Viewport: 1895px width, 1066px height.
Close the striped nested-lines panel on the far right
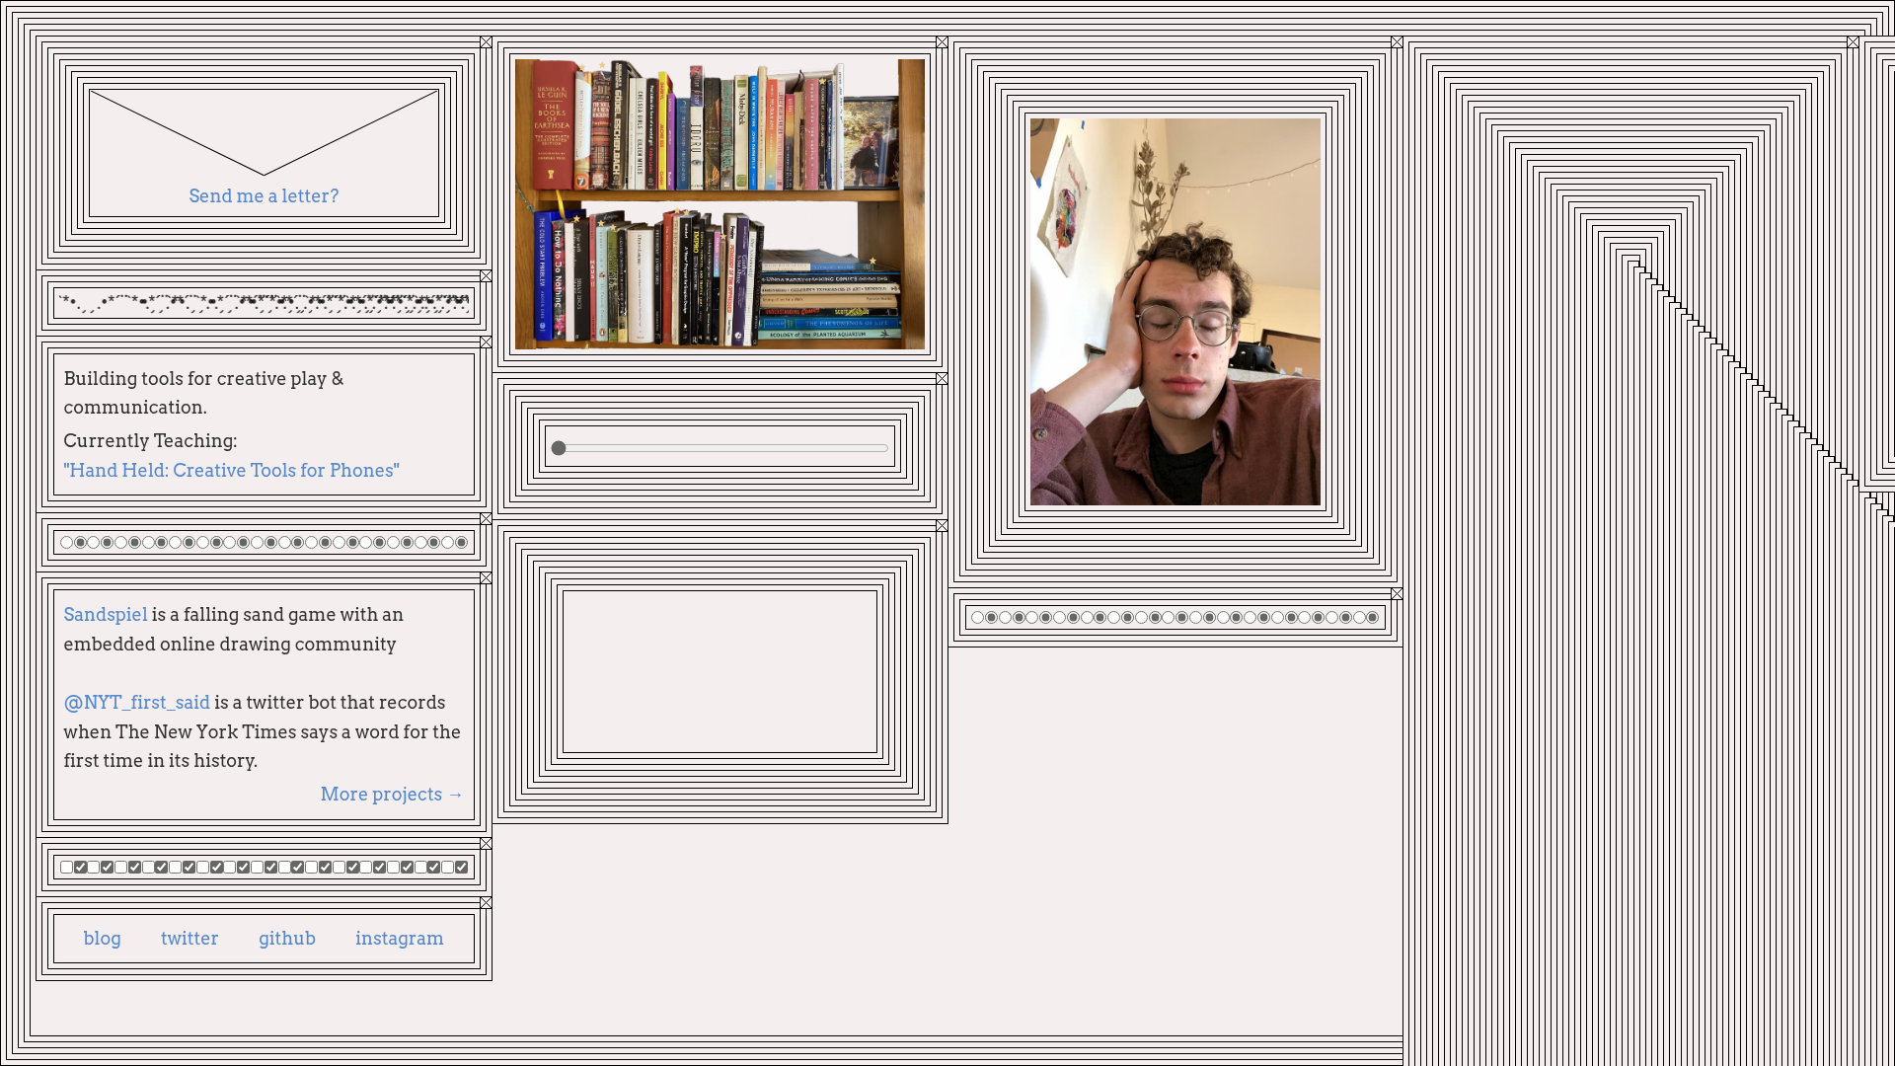click(1853, 42)
